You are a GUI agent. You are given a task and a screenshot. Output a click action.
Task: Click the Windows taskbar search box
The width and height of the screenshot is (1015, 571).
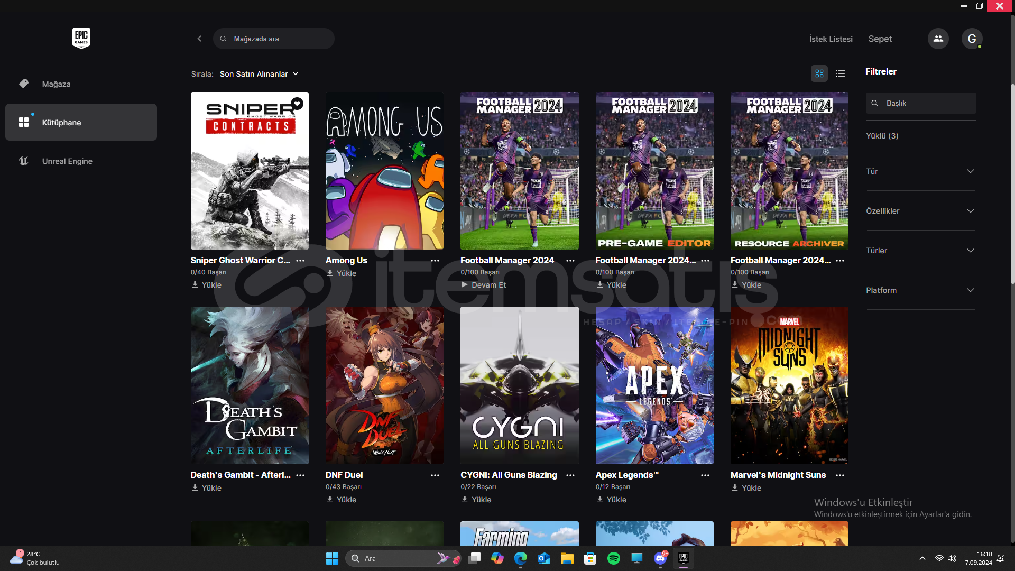(x=403, y=558)
